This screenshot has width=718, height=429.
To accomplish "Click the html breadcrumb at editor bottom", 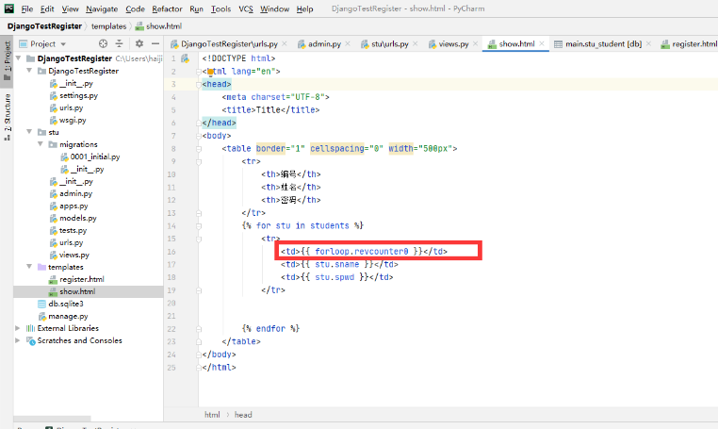I will click(212, 415).
